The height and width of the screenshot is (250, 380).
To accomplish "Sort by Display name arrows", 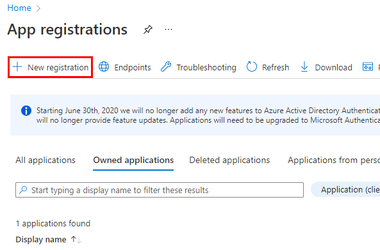I will [x=76, y=240].
